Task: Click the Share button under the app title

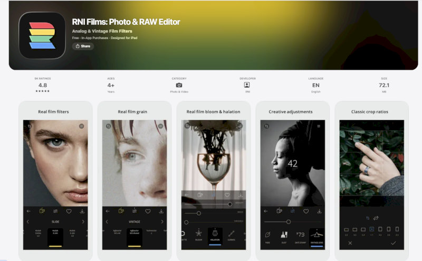Action: pyautogui.click(x=83, y=46)
